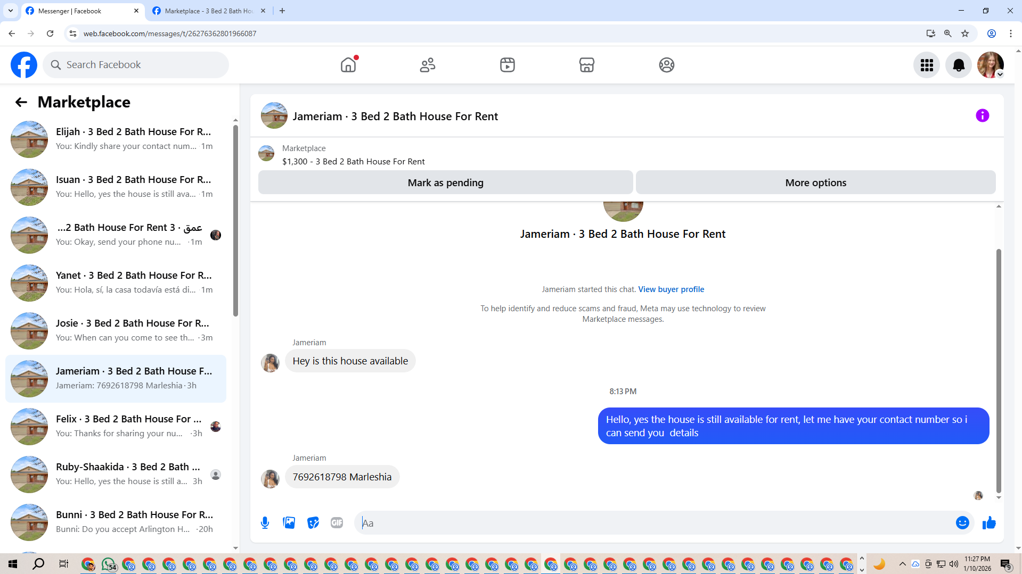The height and width of the screenshot is (574, 1022).
Task: Open the browser tab search dropdown
Action: pos(11,11)
